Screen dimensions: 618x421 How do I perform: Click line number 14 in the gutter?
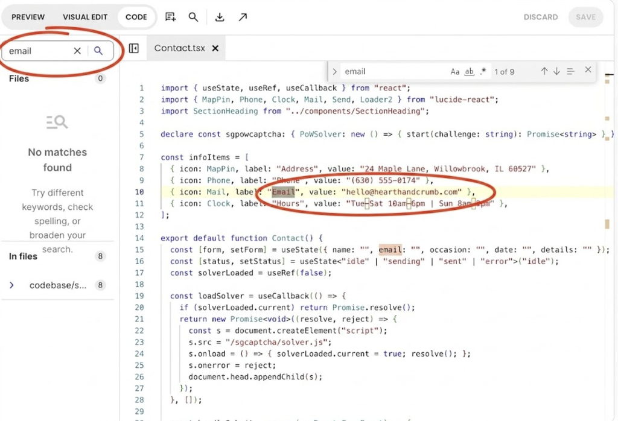pyautogui.click(x=139, y=238)
